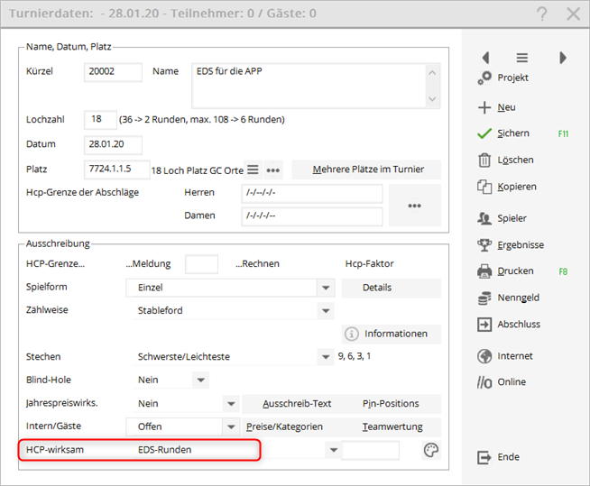Open the color palette icon beside HCP-wirksam
This screenshot has width=590, height=486.
point(431,450)
